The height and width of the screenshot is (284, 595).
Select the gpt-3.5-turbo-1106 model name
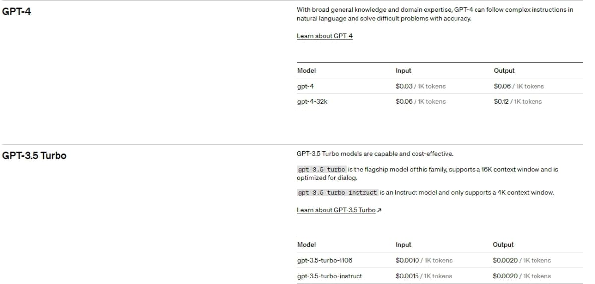pos(325,260)
